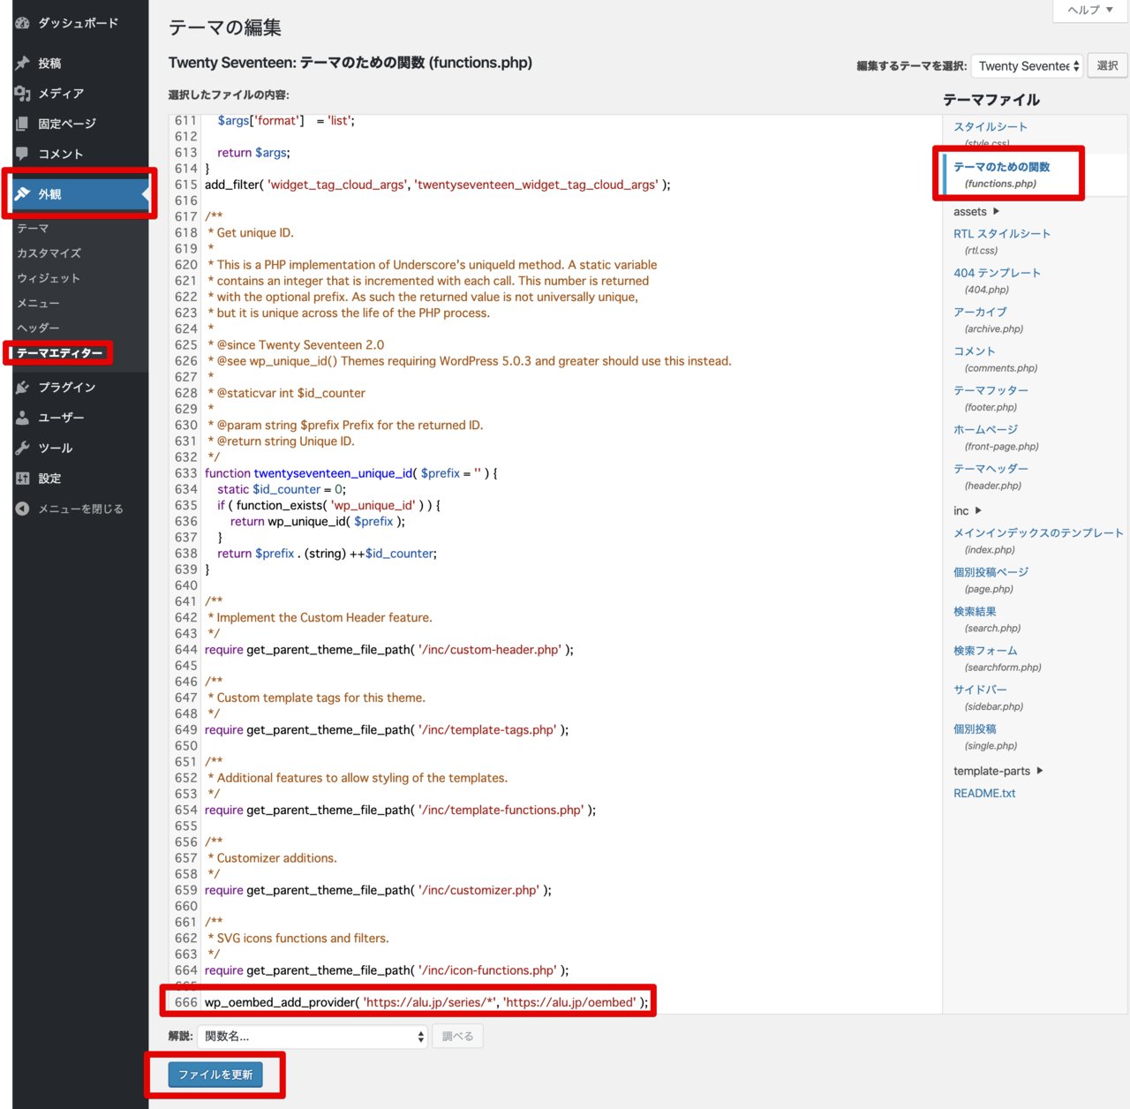Screen dimensions: 1130x1109
Task: Click the Tools wrench icon
Action: coord(22,449)
